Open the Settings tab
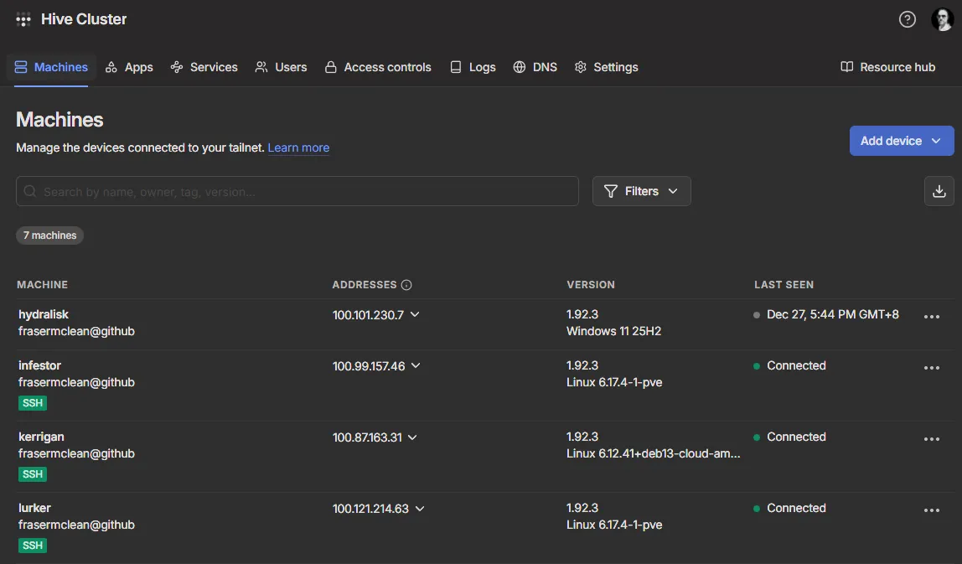962x564 pixels. (606, 67)
